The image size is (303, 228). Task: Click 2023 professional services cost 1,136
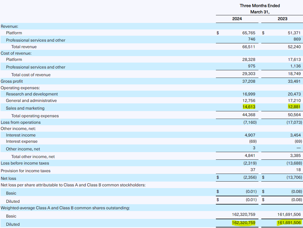click(295, 66)
